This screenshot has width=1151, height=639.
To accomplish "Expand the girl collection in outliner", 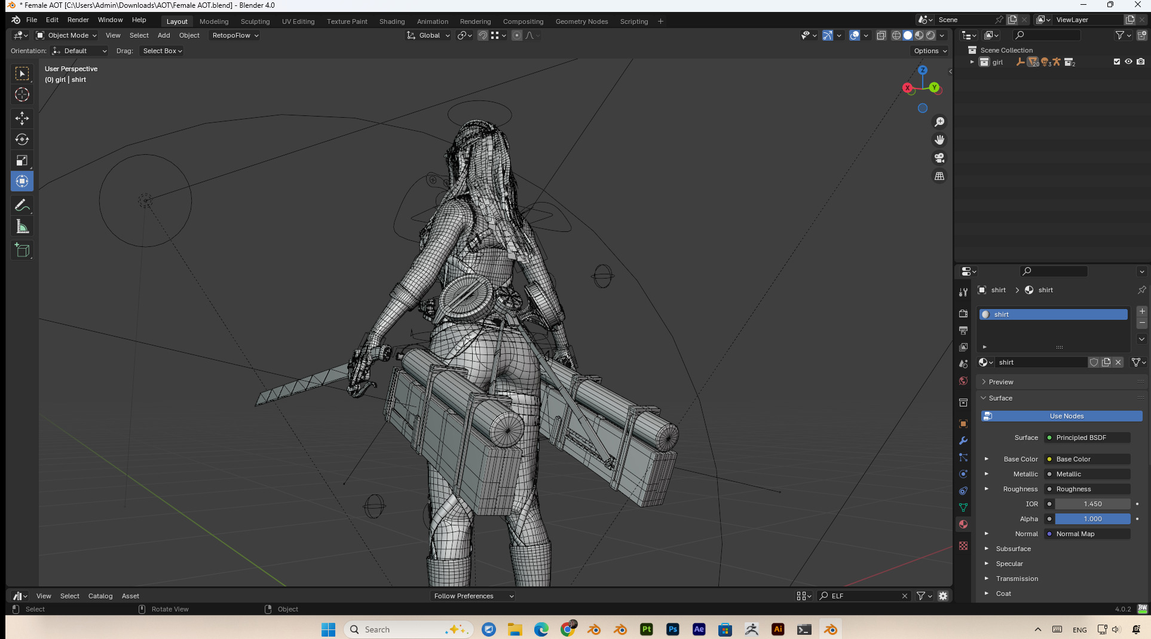I will pos(972,62).
